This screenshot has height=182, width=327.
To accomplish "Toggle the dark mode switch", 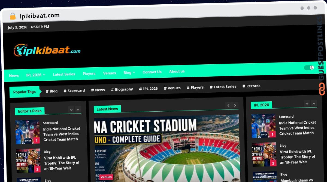I will click(309, 68).
